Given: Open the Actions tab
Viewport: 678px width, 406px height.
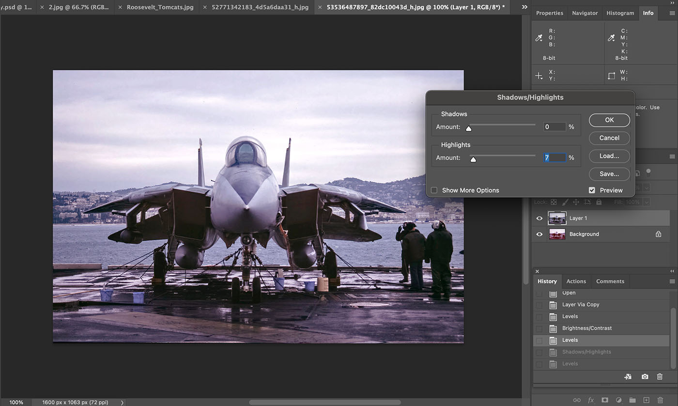Looking at the screenshot, I should point(576,281).
